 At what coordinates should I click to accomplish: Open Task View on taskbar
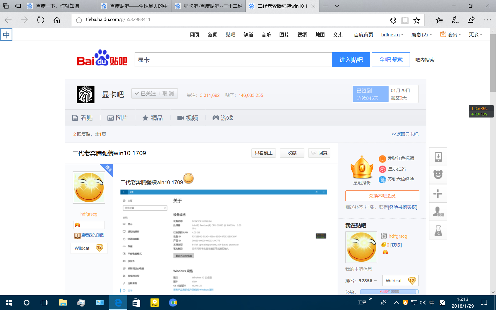(x=44, y=303)
